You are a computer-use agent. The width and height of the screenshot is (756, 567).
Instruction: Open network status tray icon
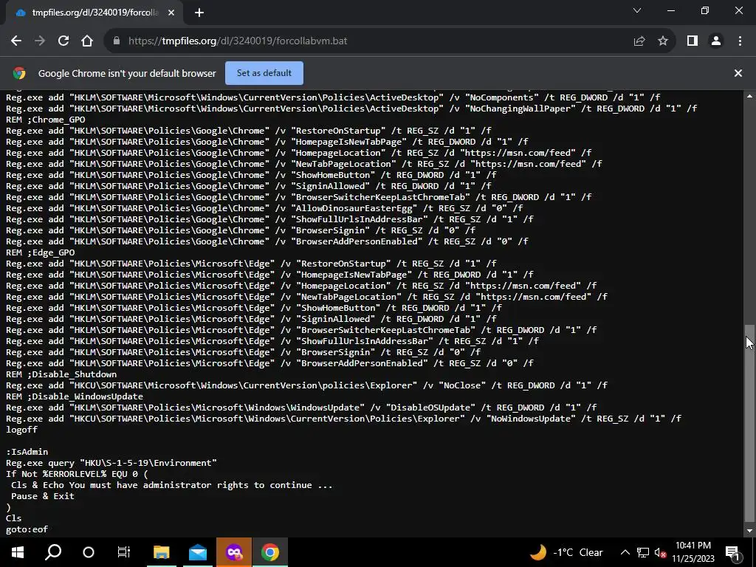(x=643, y=552)
